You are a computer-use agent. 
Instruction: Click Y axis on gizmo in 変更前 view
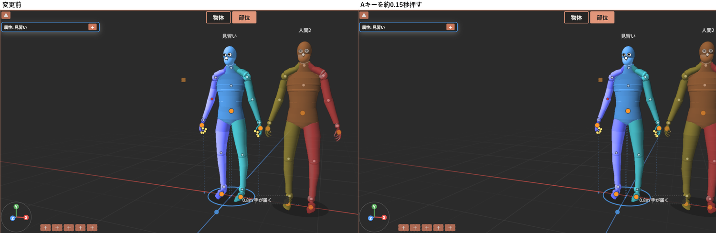[x=16, y=207]
